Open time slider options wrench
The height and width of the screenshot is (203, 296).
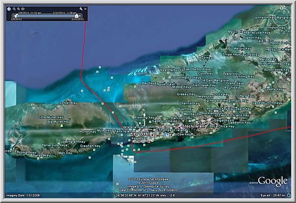click(81, 9)
